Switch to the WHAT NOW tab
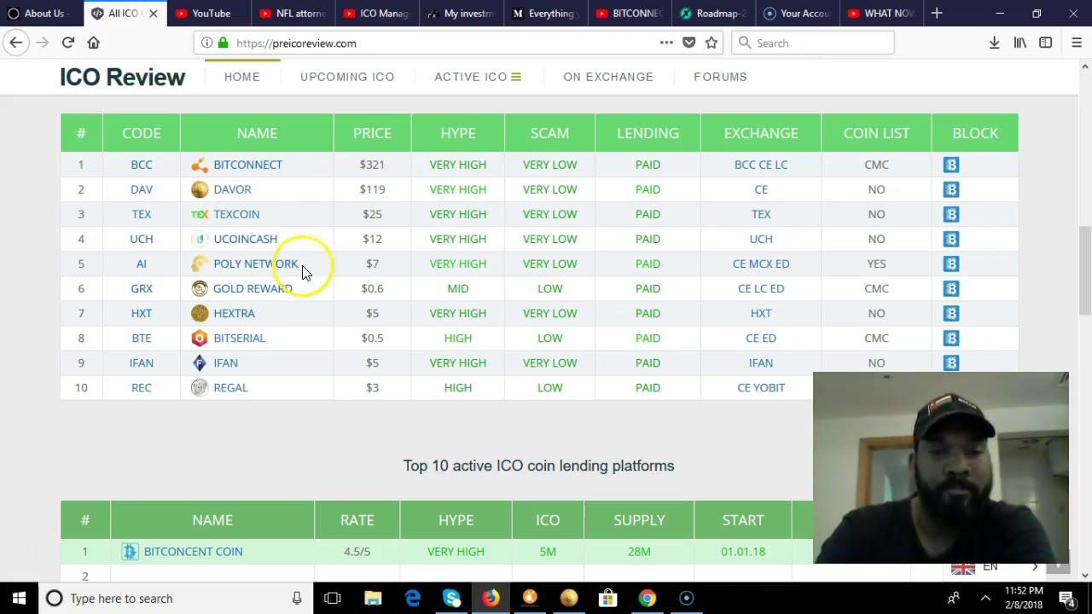This screenshot has height=614, width=1092. coord(881,13)
